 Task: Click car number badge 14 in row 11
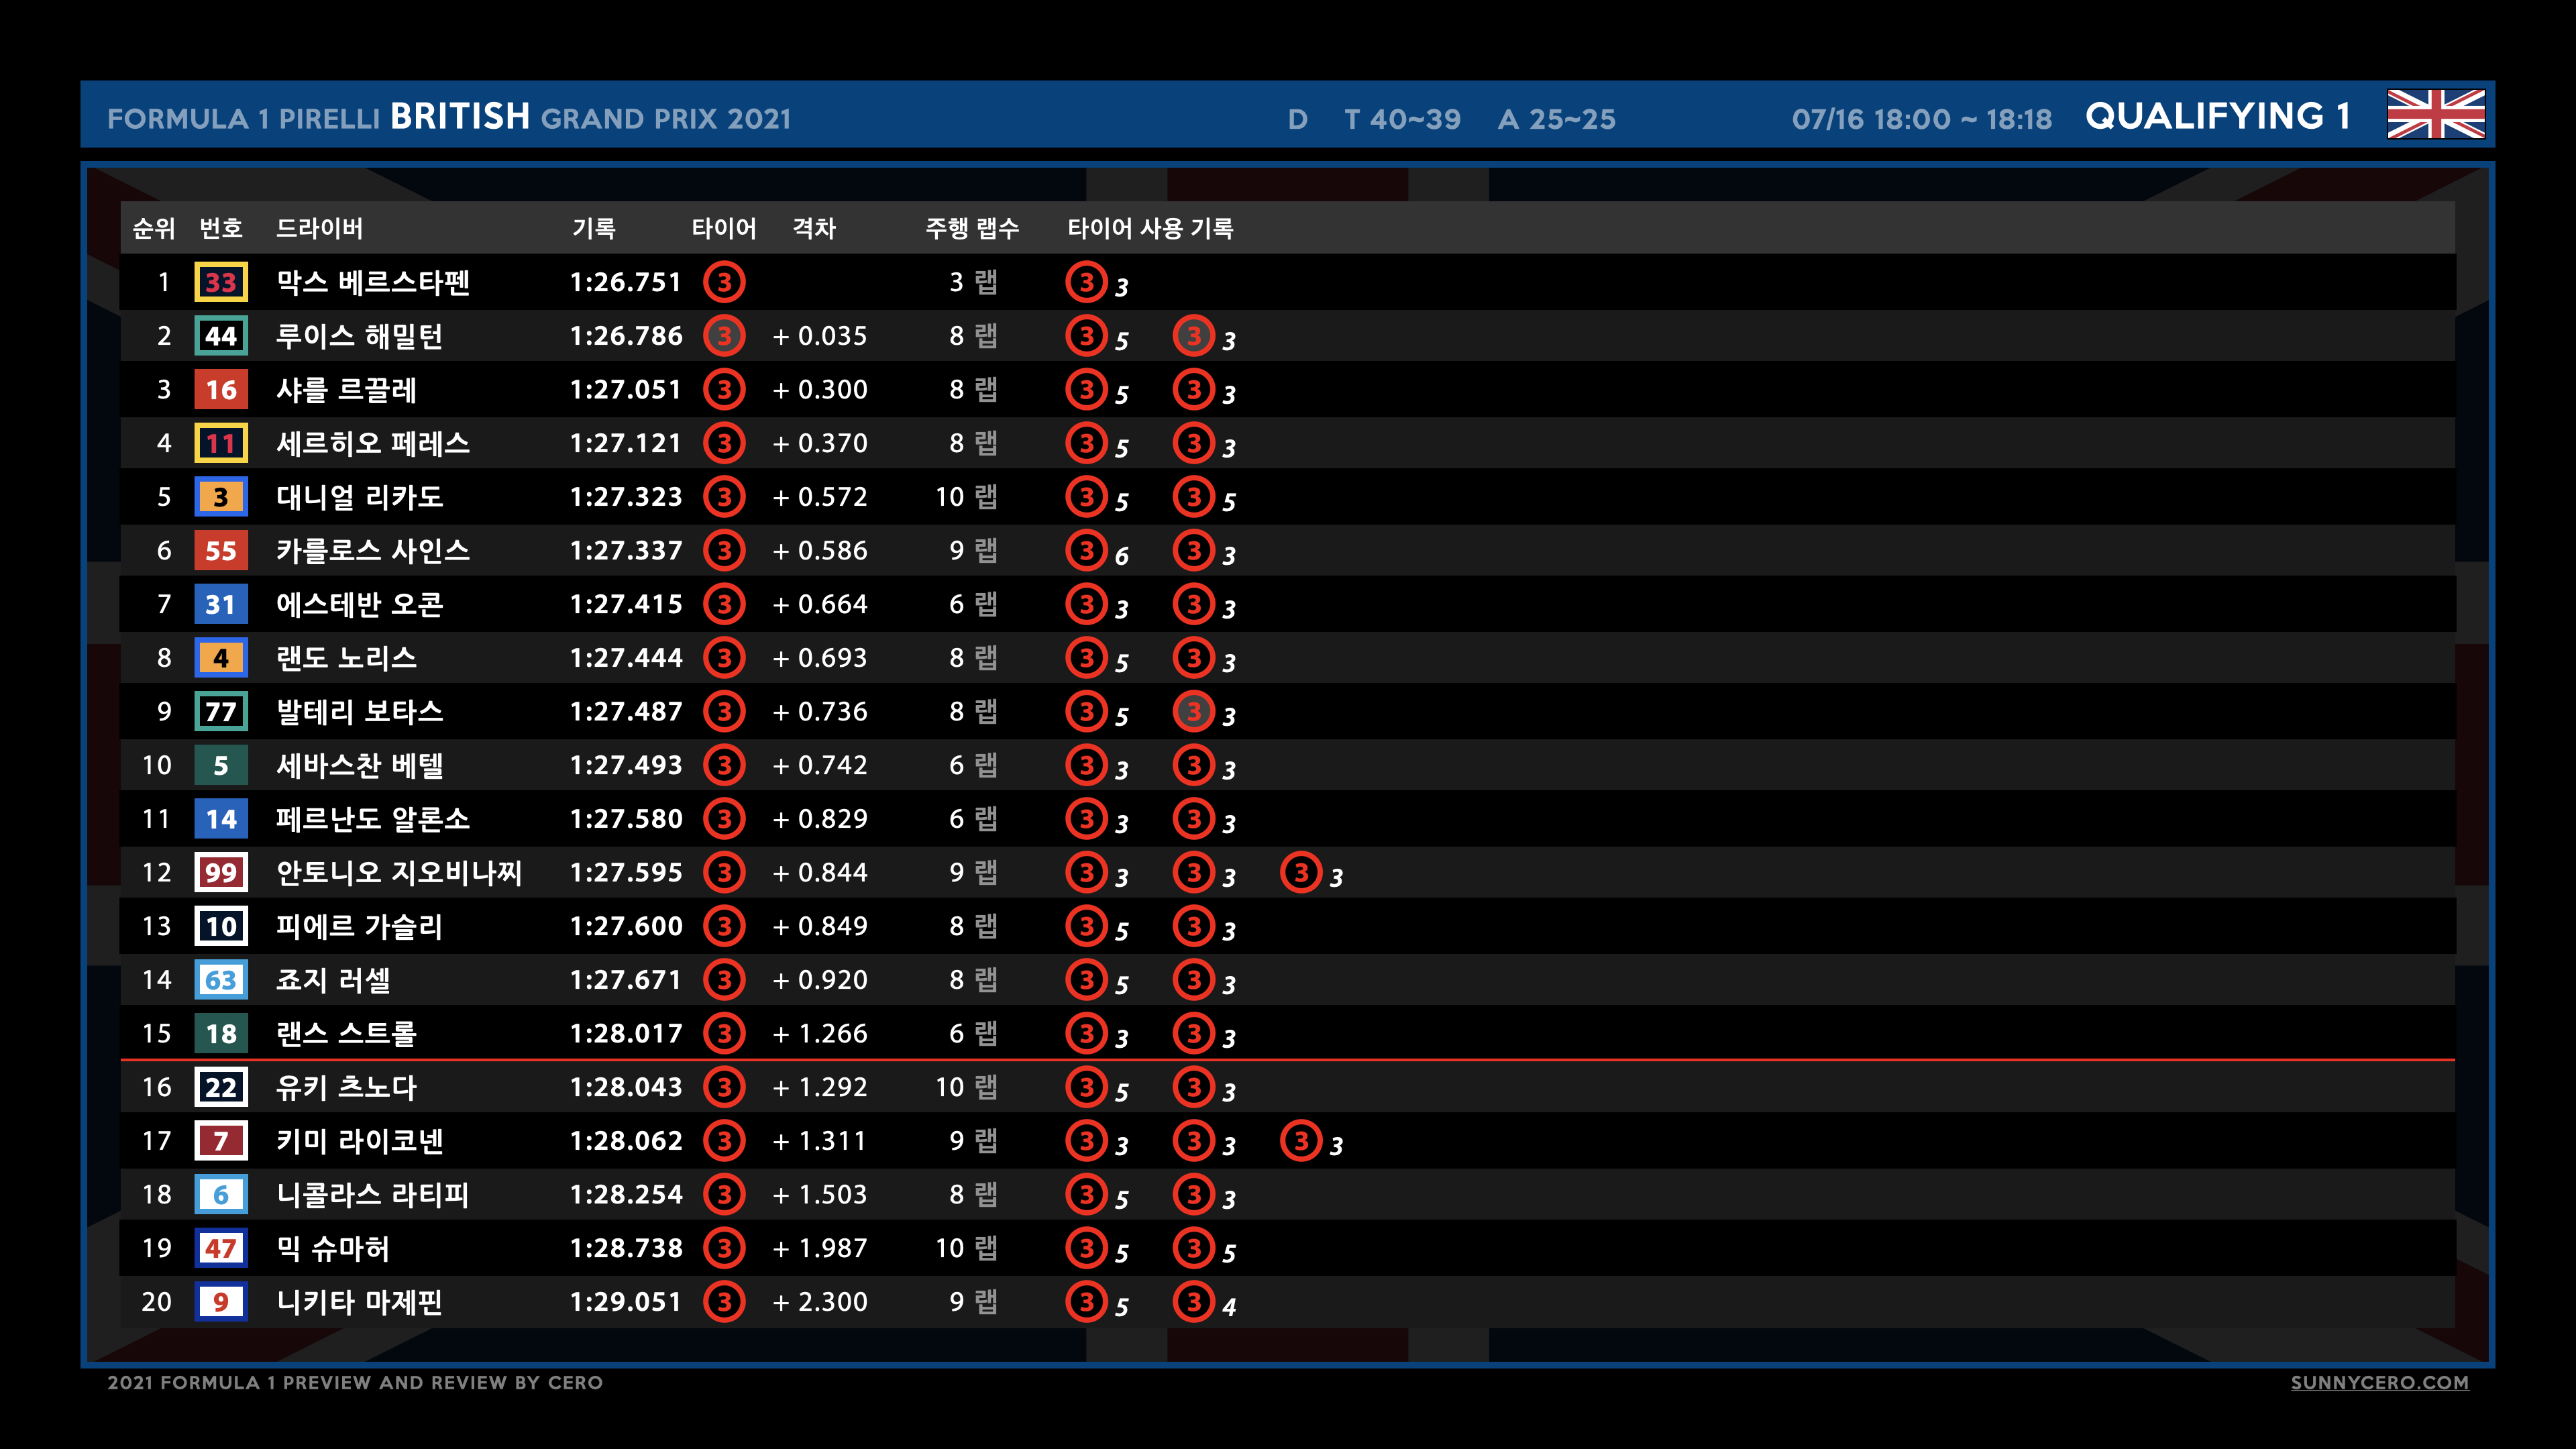(221, 819)
